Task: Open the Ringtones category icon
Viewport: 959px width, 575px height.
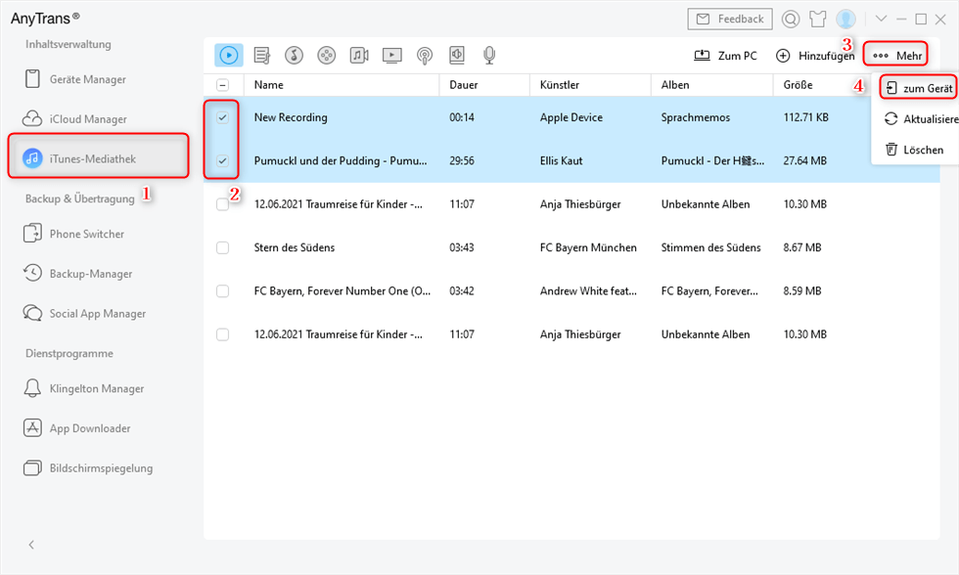Action: (295, 56)
